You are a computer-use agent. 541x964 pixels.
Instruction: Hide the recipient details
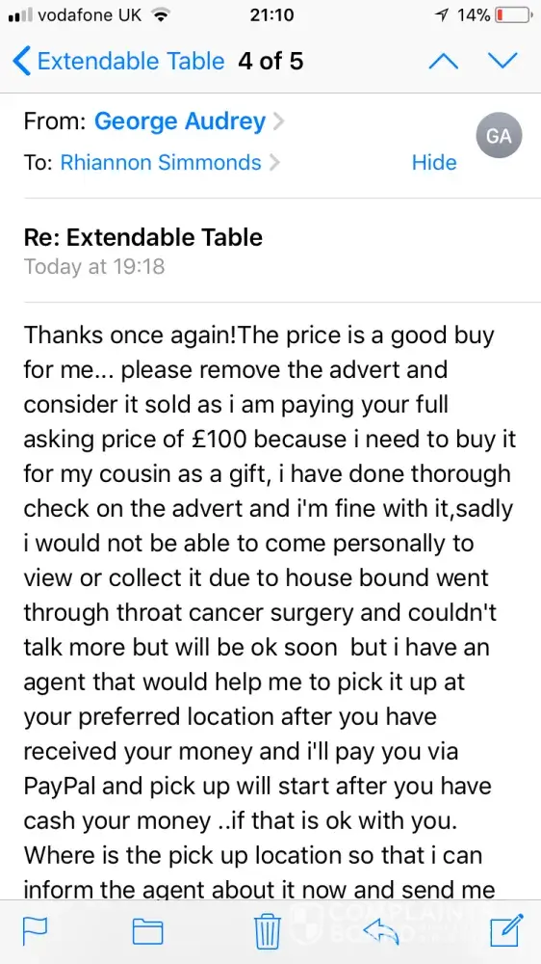click(434, 162)
